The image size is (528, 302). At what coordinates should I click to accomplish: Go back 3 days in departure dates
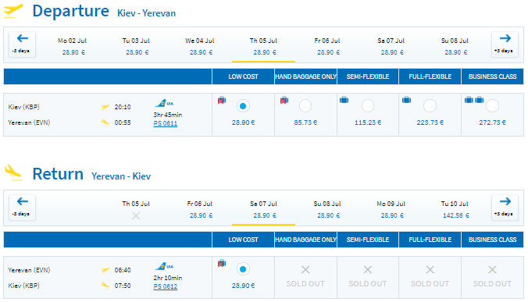(x=22, y=44)
